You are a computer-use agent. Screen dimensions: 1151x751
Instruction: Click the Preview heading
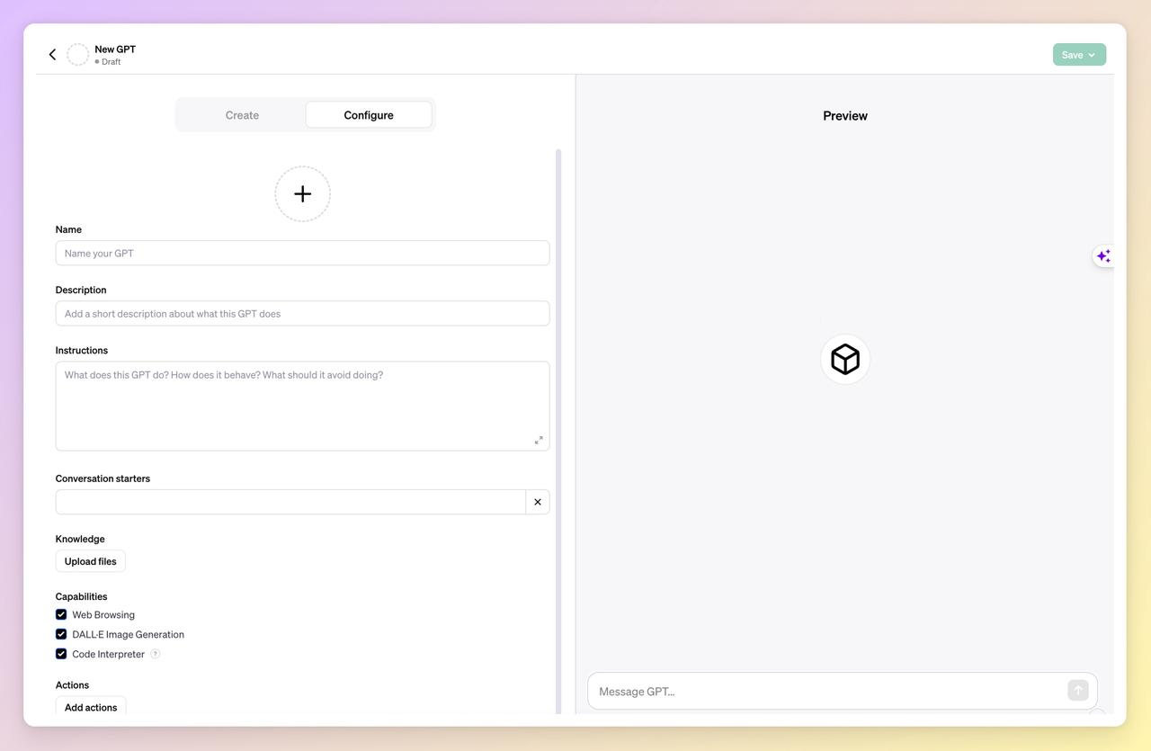coord(845,116)
